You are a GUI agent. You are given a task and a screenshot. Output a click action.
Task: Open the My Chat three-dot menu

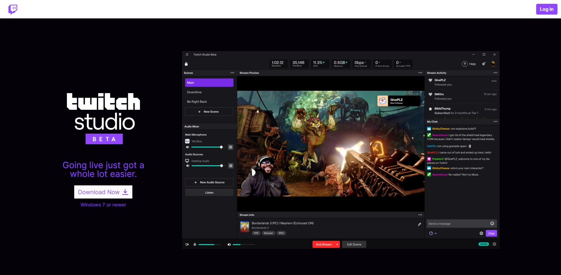click(495, 121)
